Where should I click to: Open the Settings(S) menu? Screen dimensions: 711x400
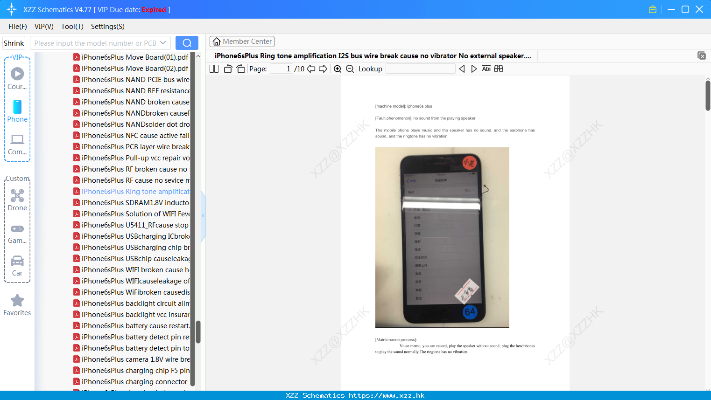click(108, 27)
